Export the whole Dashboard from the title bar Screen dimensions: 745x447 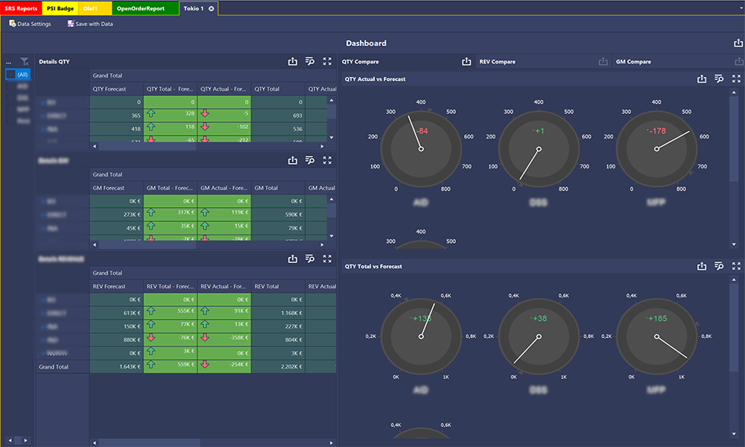(x=738, y=43)
